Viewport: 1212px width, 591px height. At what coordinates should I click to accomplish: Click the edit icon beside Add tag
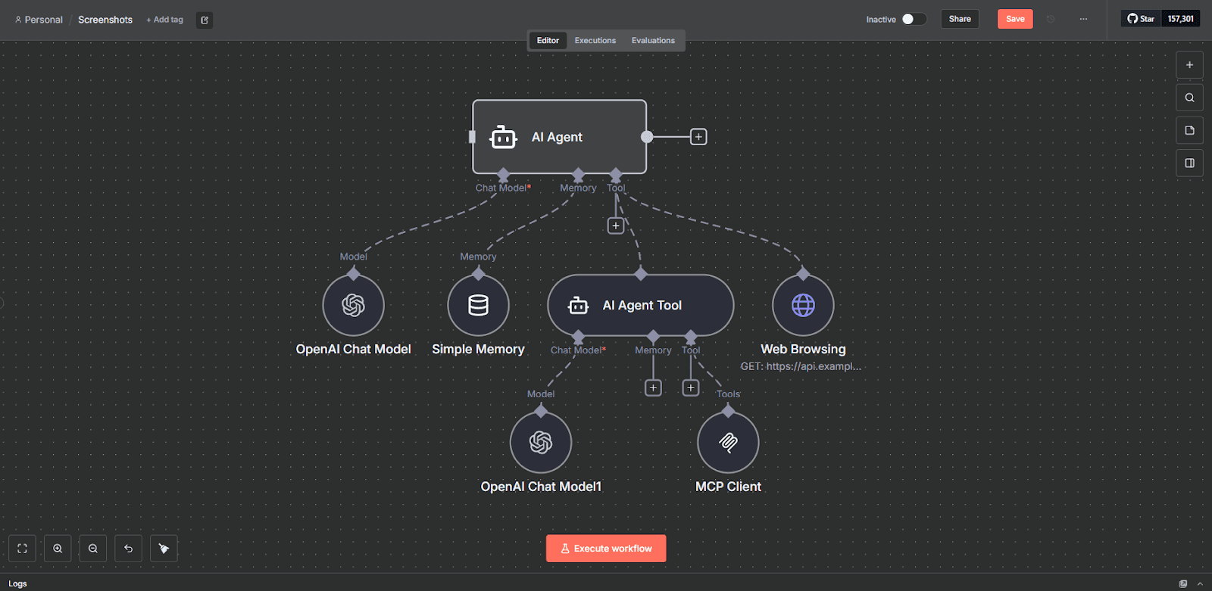pyautogui.click(x=205, y=20)
